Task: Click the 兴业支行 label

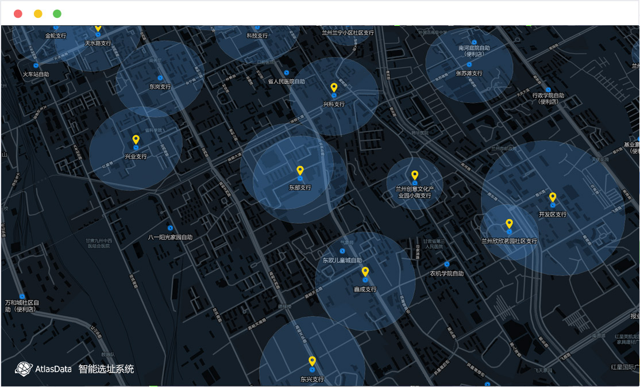Action: [x=136, y=156]
